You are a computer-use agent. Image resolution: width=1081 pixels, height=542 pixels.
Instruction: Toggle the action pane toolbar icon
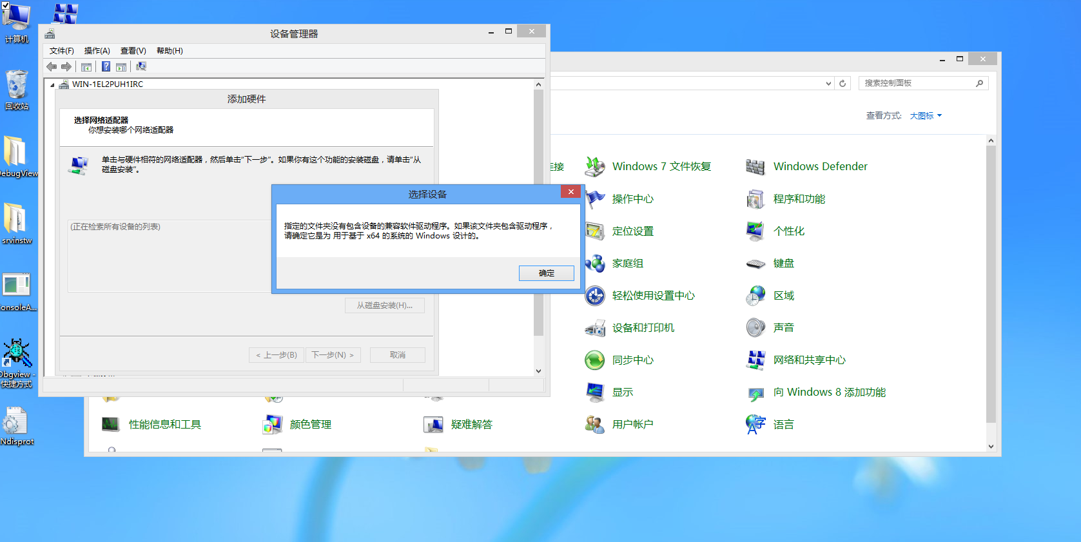(121, 66)
